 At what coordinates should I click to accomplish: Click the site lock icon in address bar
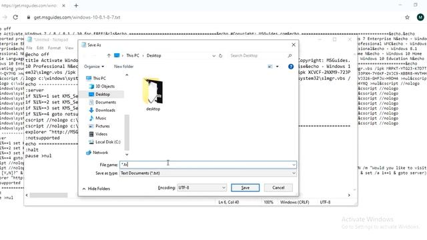click(x=29, y=17)
